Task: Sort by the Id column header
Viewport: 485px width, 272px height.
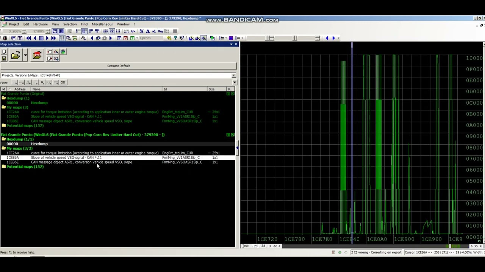Action: 185,89
